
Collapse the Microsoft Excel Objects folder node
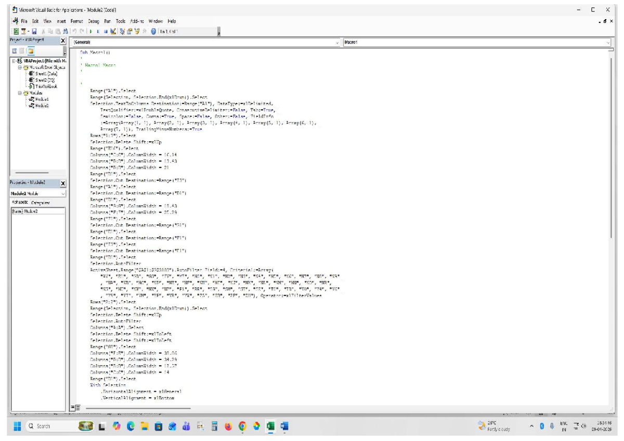click(20, 68)
